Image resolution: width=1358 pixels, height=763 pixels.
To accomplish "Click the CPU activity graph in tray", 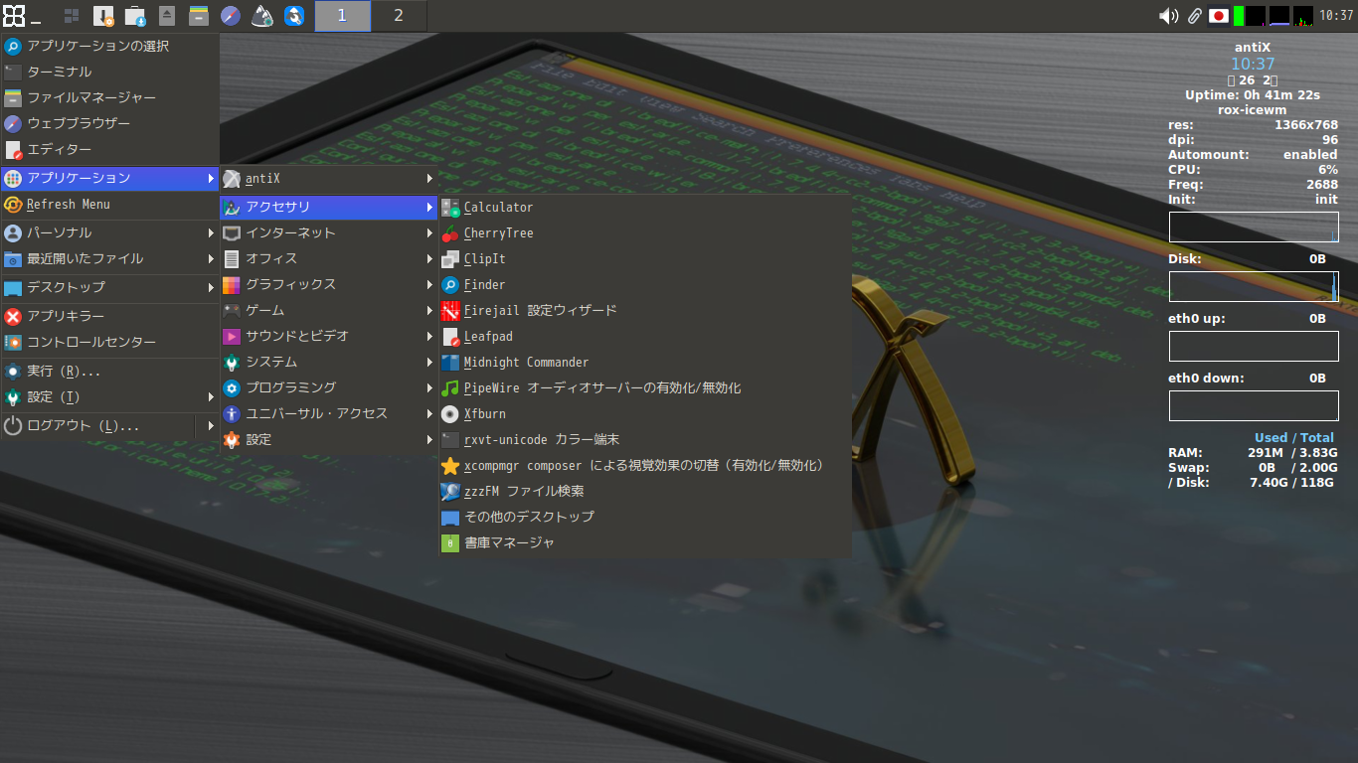I will 1303,16.
